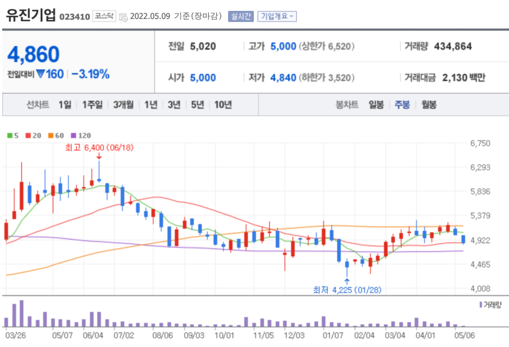This screenshot has width=509, height=347.
Task: Click the 5,836 price axis label
Action: pos(480,191)
